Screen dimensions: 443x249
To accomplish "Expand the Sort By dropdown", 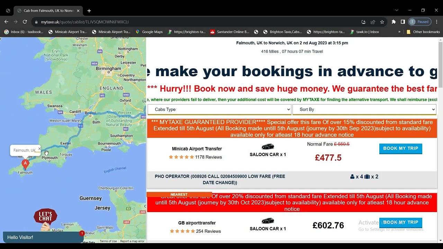I will click(x=364, y=110).
